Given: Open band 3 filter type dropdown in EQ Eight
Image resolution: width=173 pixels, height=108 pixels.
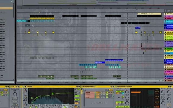Looking at the screenshot, I should coord(42,106).
